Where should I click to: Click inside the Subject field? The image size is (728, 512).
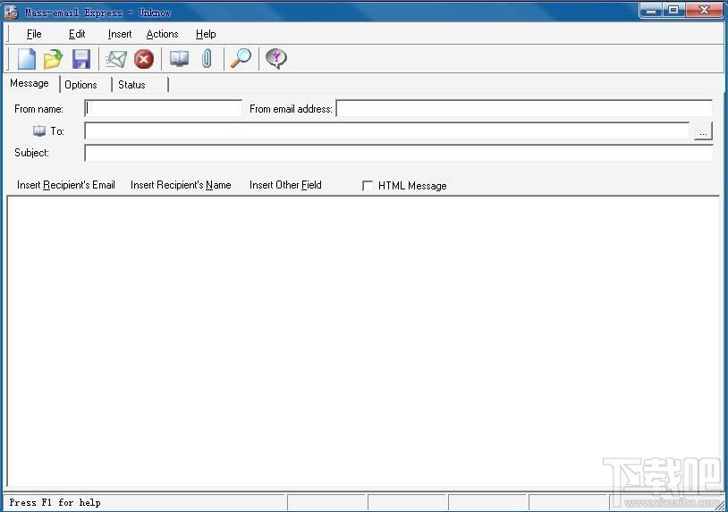(399, 153)
